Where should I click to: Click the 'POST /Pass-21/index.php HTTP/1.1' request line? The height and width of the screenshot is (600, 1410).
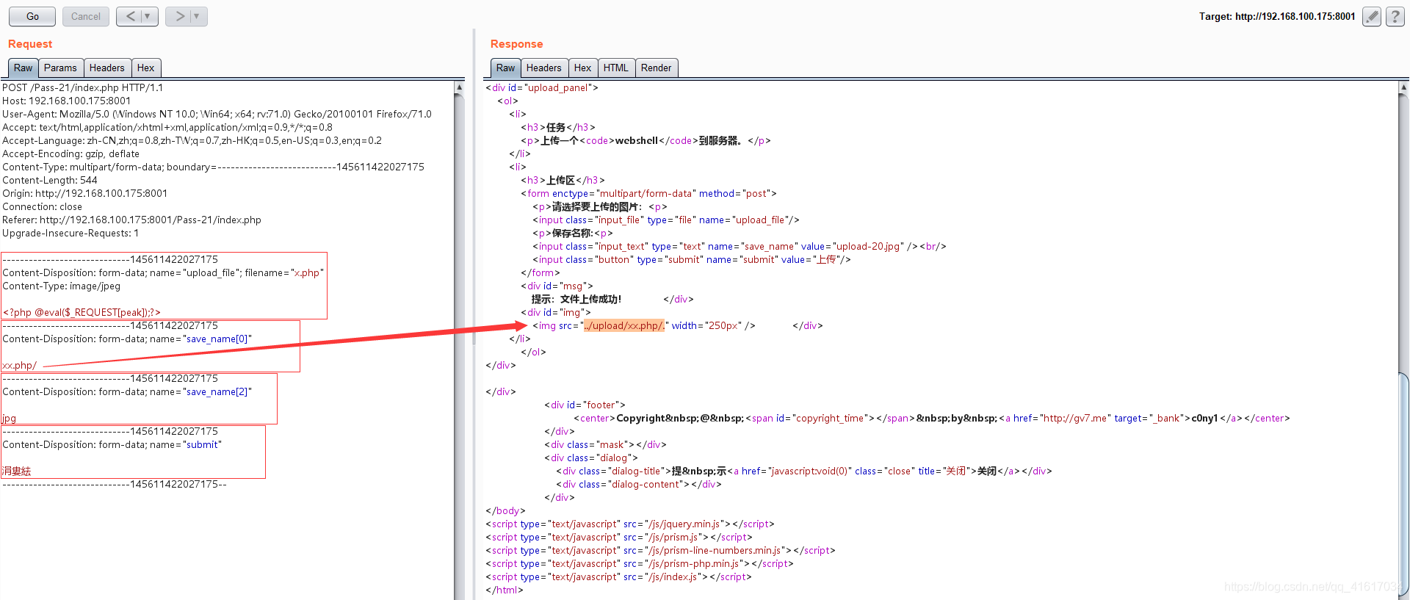coord(83,87)
